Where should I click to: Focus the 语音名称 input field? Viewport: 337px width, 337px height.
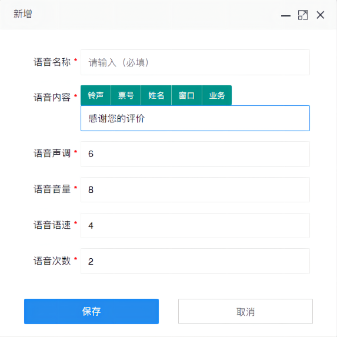point(195,62)
